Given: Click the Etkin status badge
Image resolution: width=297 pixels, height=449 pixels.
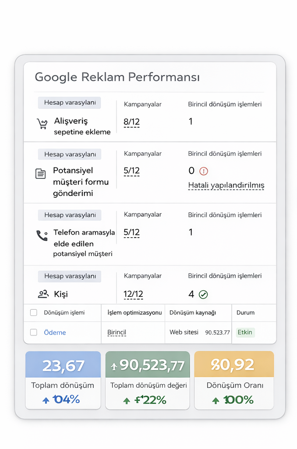Looking at the screenshot, I should (x=245, y=332).
